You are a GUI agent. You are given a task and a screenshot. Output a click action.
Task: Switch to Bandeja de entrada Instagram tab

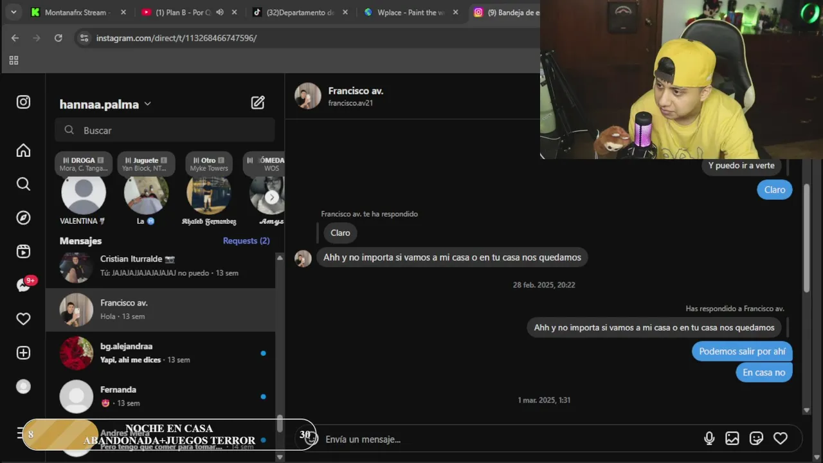coord(505,12)
